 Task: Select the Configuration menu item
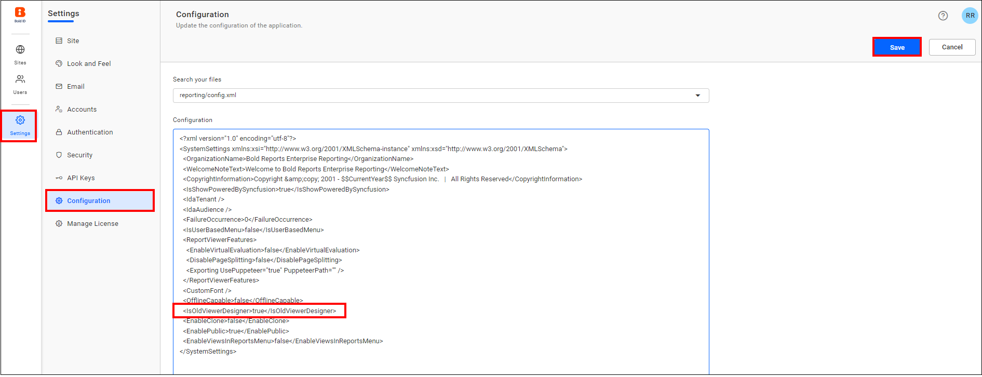[100, 200]
